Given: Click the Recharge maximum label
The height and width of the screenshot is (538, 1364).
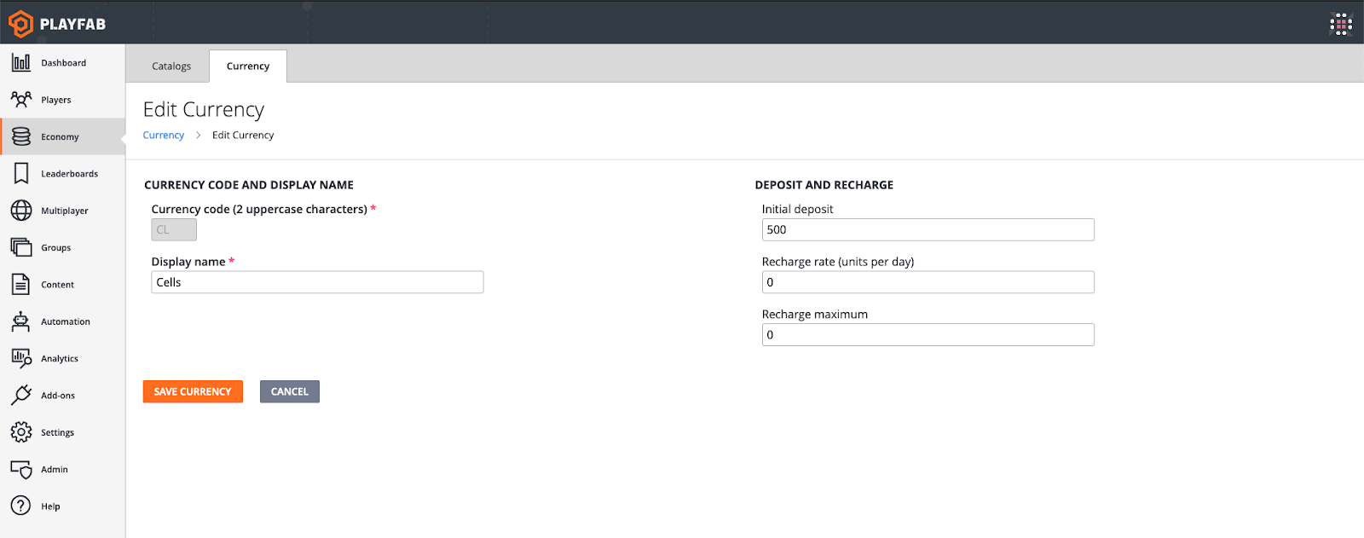Looking at the screenshot, I should click(815, 314).
